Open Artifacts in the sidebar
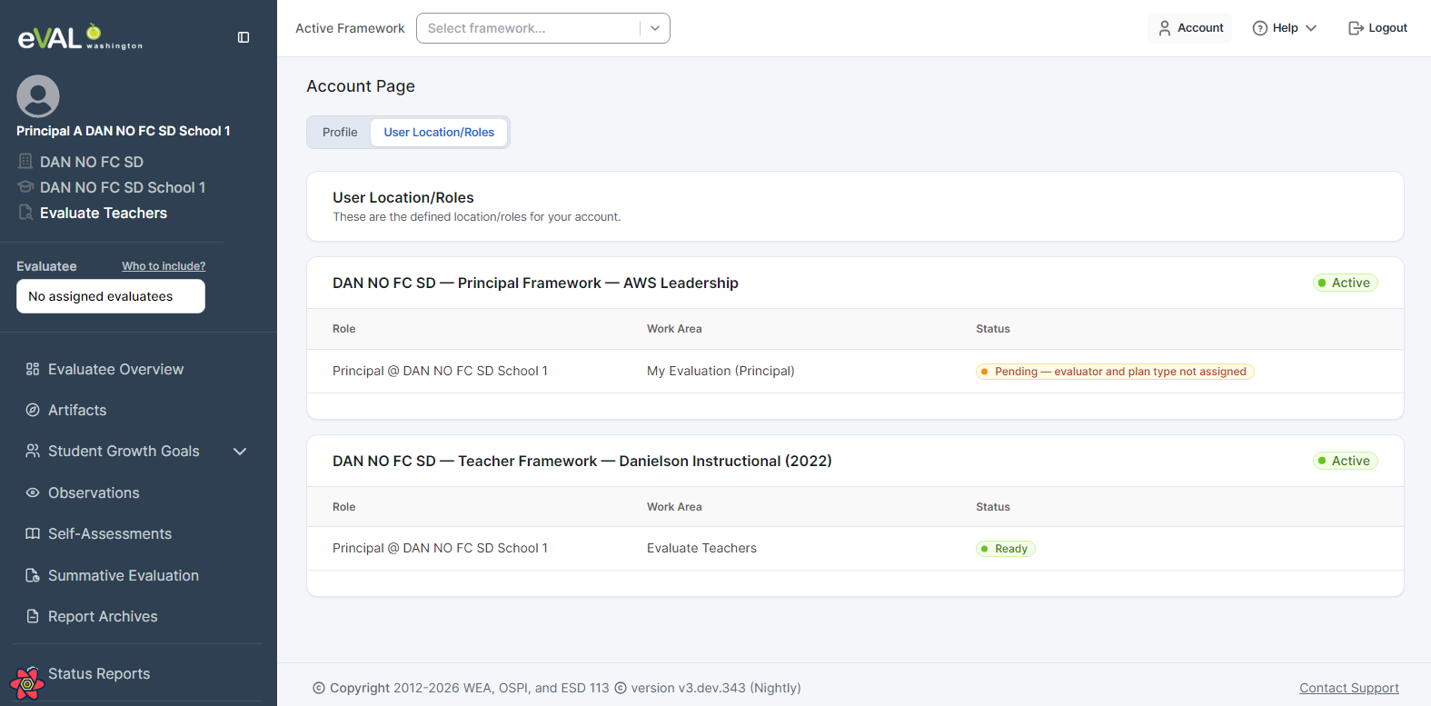1431x706 pixels. click(x=77, y=410)
